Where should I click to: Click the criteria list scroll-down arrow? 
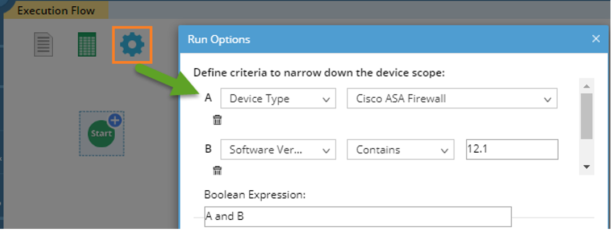click(x=587, y=167)
